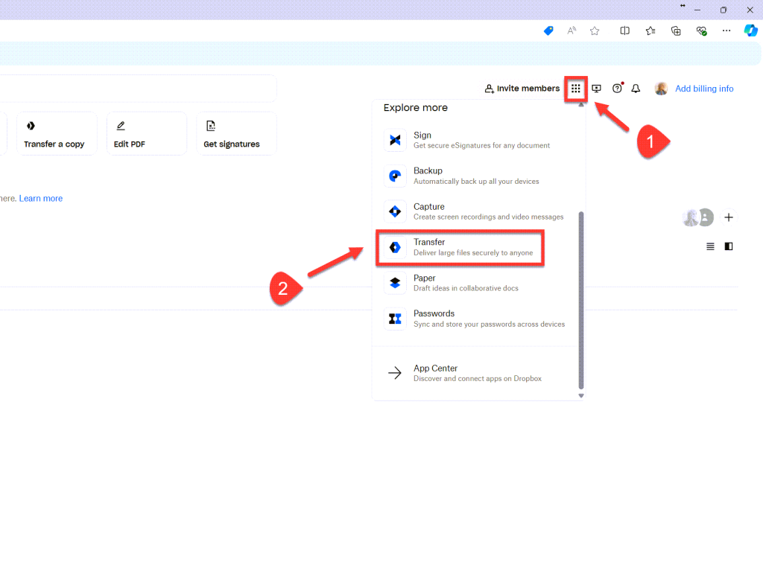This screenshot has height=562, width=763.
Task: Click the Get signatures button label
Action: coord(232,144)
